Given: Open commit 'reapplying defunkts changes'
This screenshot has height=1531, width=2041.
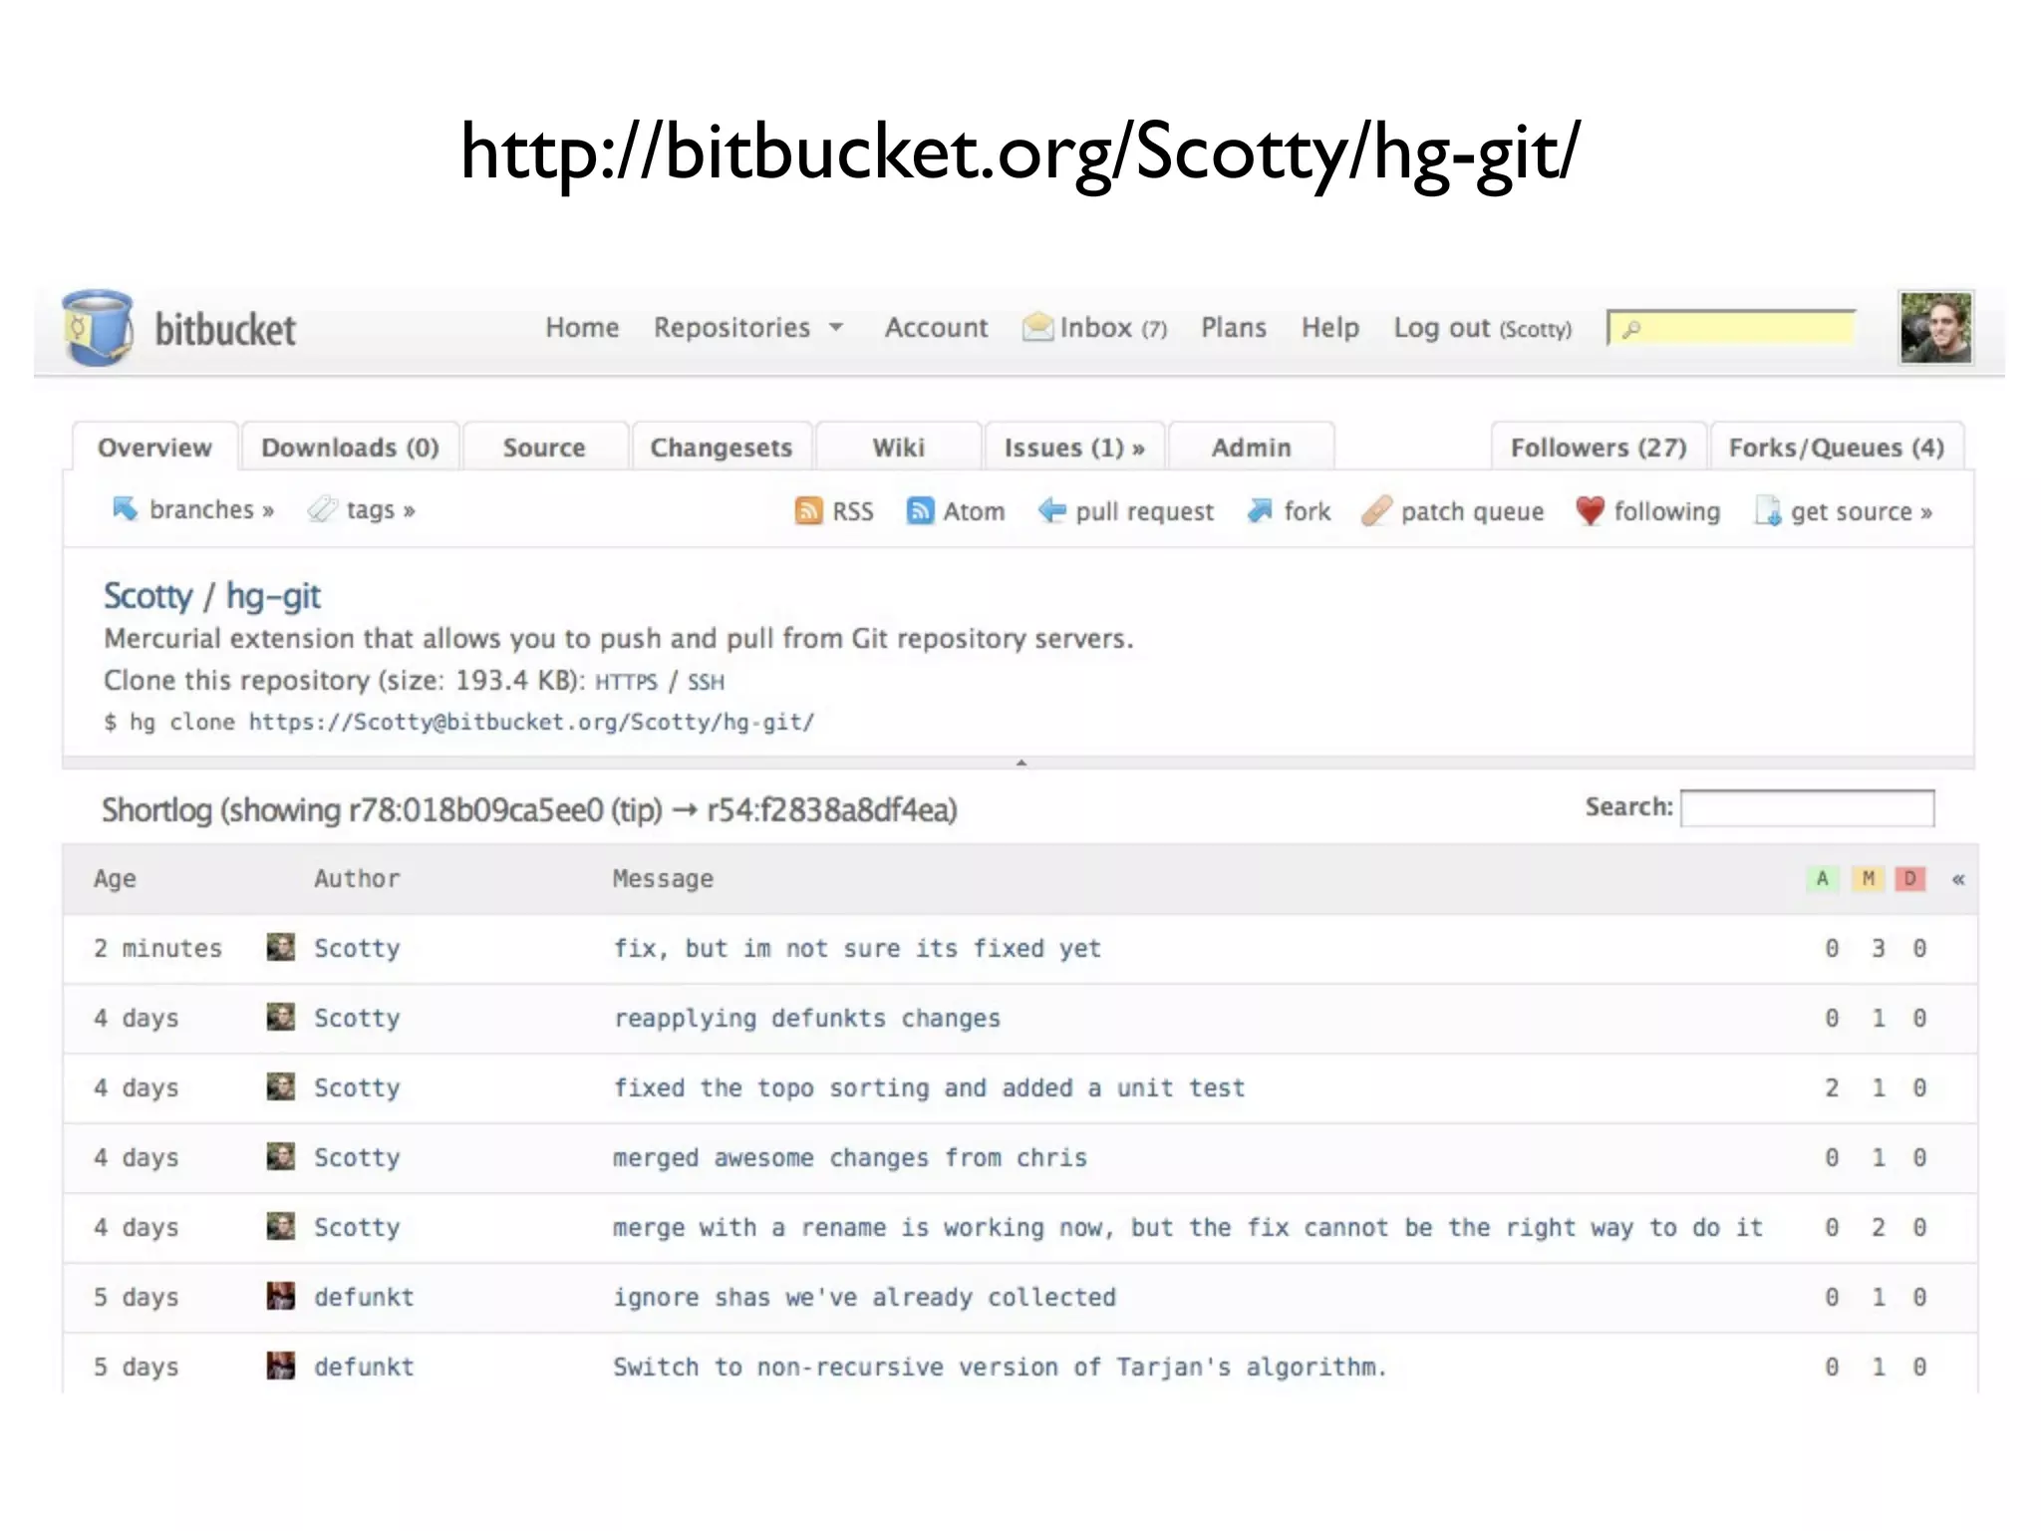Looking at the screenshot, I should tap(806, 1018).
